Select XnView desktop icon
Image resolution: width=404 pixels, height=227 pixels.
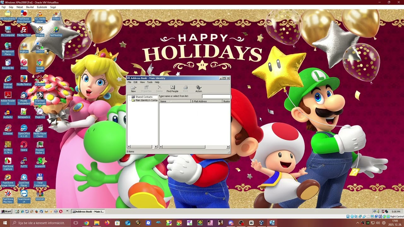coord(56,15)
